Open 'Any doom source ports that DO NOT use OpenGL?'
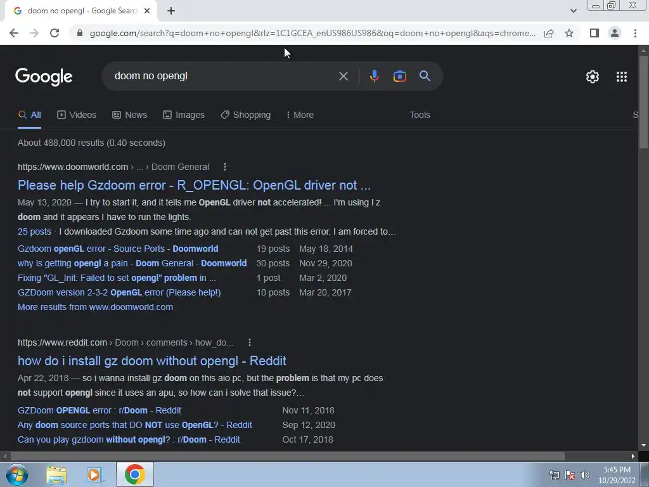Screen dimensions: 649x487 point(135,425)
